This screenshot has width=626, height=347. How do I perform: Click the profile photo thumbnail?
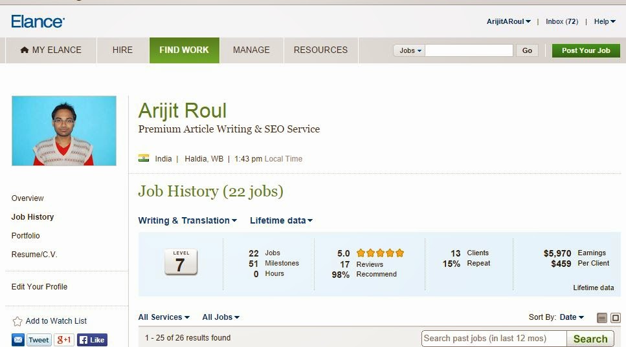(x=64, y=131)
